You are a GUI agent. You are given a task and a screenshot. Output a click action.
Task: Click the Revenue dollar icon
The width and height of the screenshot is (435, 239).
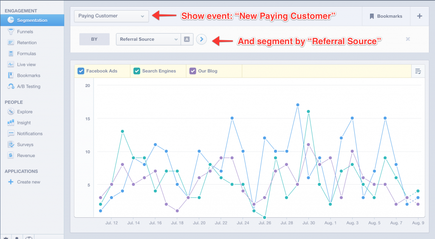tap(11, 155)
